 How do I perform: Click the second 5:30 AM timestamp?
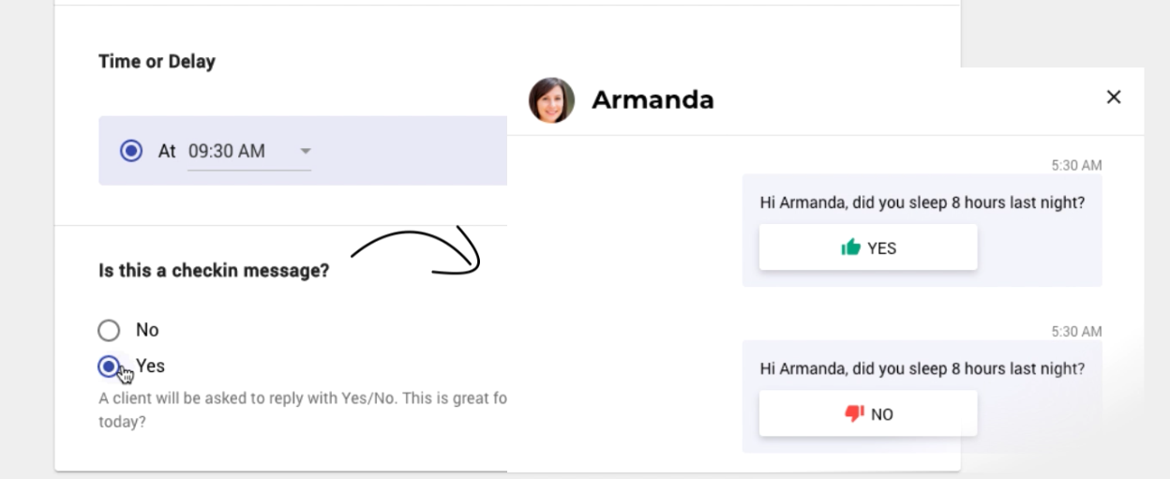1076,331
